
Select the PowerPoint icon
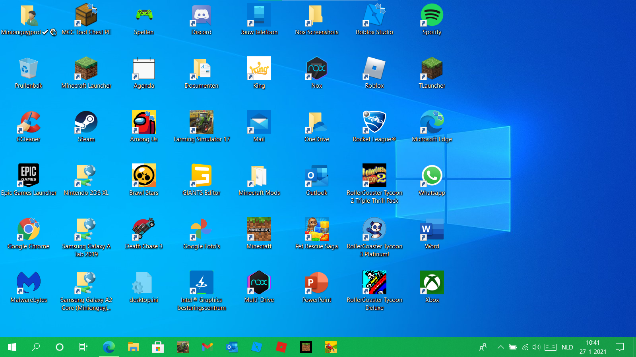tap(317, 288)
